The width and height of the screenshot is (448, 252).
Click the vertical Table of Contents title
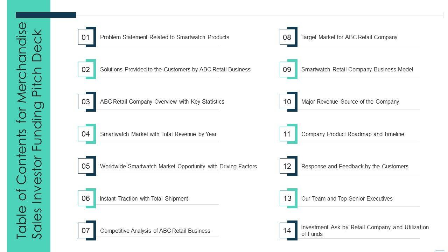click(x=29, y=130)
